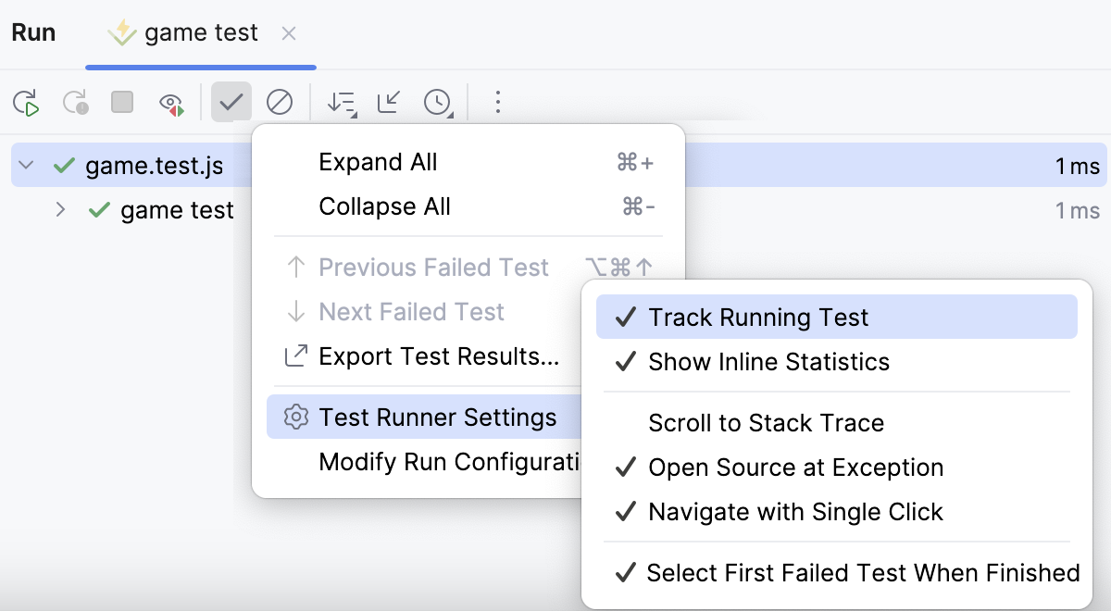The width and height of the screenshot is (1111, 611).
Task: Uncheck Track Running Test
Action: (x=759, y=317)
